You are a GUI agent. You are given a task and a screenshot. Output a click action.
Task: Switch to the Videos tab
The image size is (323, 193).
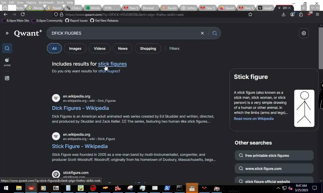click(x=100, y=49)
